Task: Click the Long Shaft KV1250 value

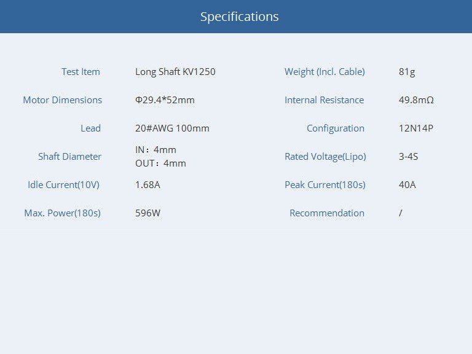Action: [x=175, y=72]
